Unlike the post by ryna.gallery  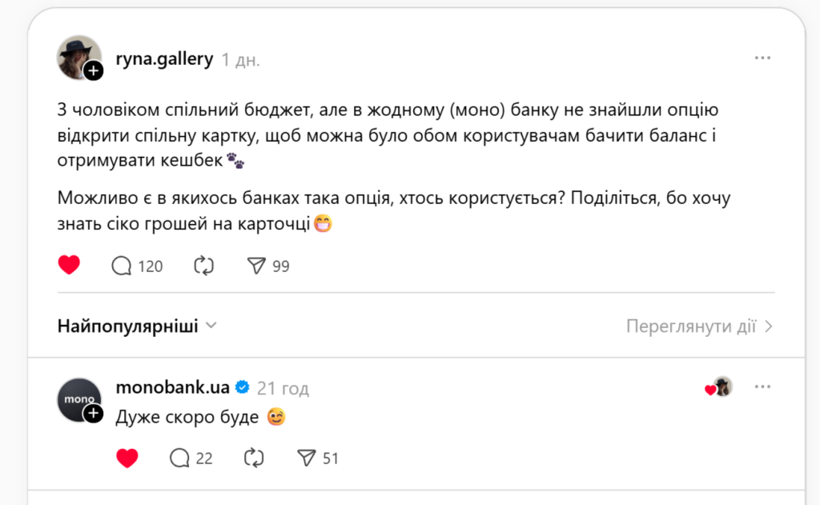[69, 264]
